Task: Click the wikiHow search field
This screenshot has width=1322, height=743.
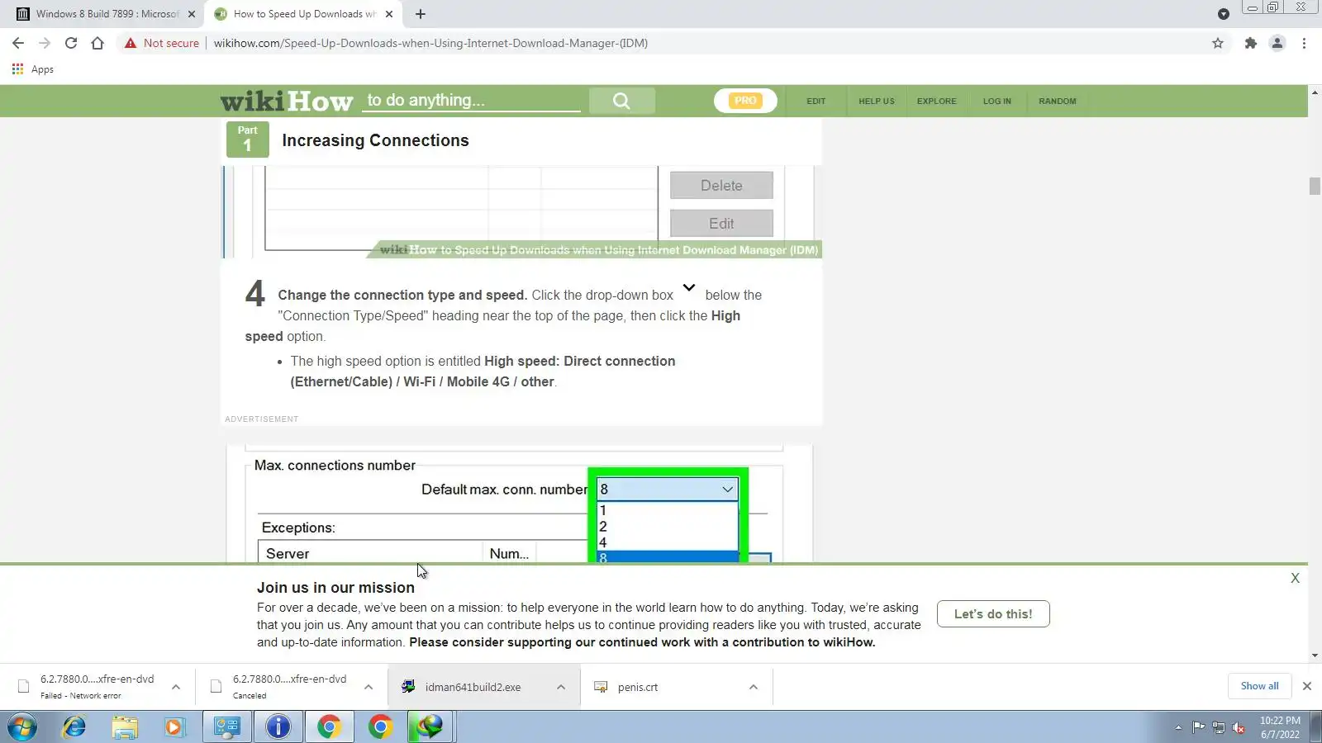Action: click(473, 101)
